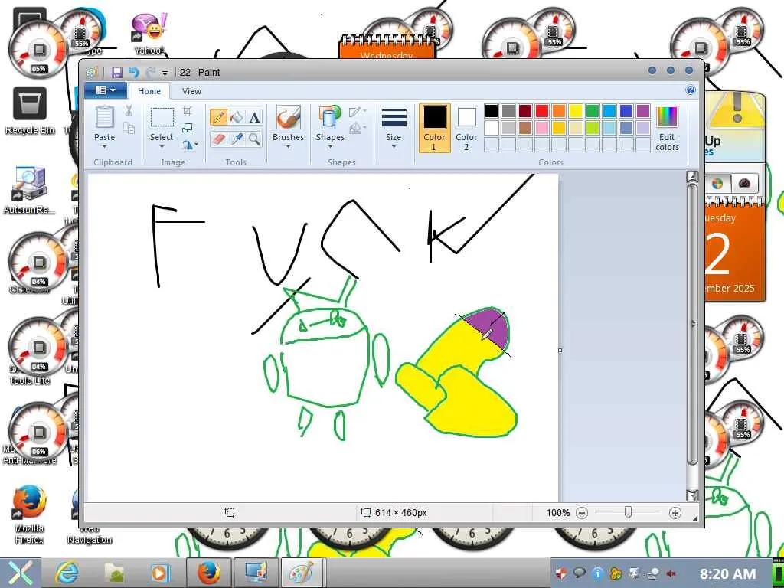
Task: Click Internet Explorer in taskbar
Action: click(x=67, y=573)
